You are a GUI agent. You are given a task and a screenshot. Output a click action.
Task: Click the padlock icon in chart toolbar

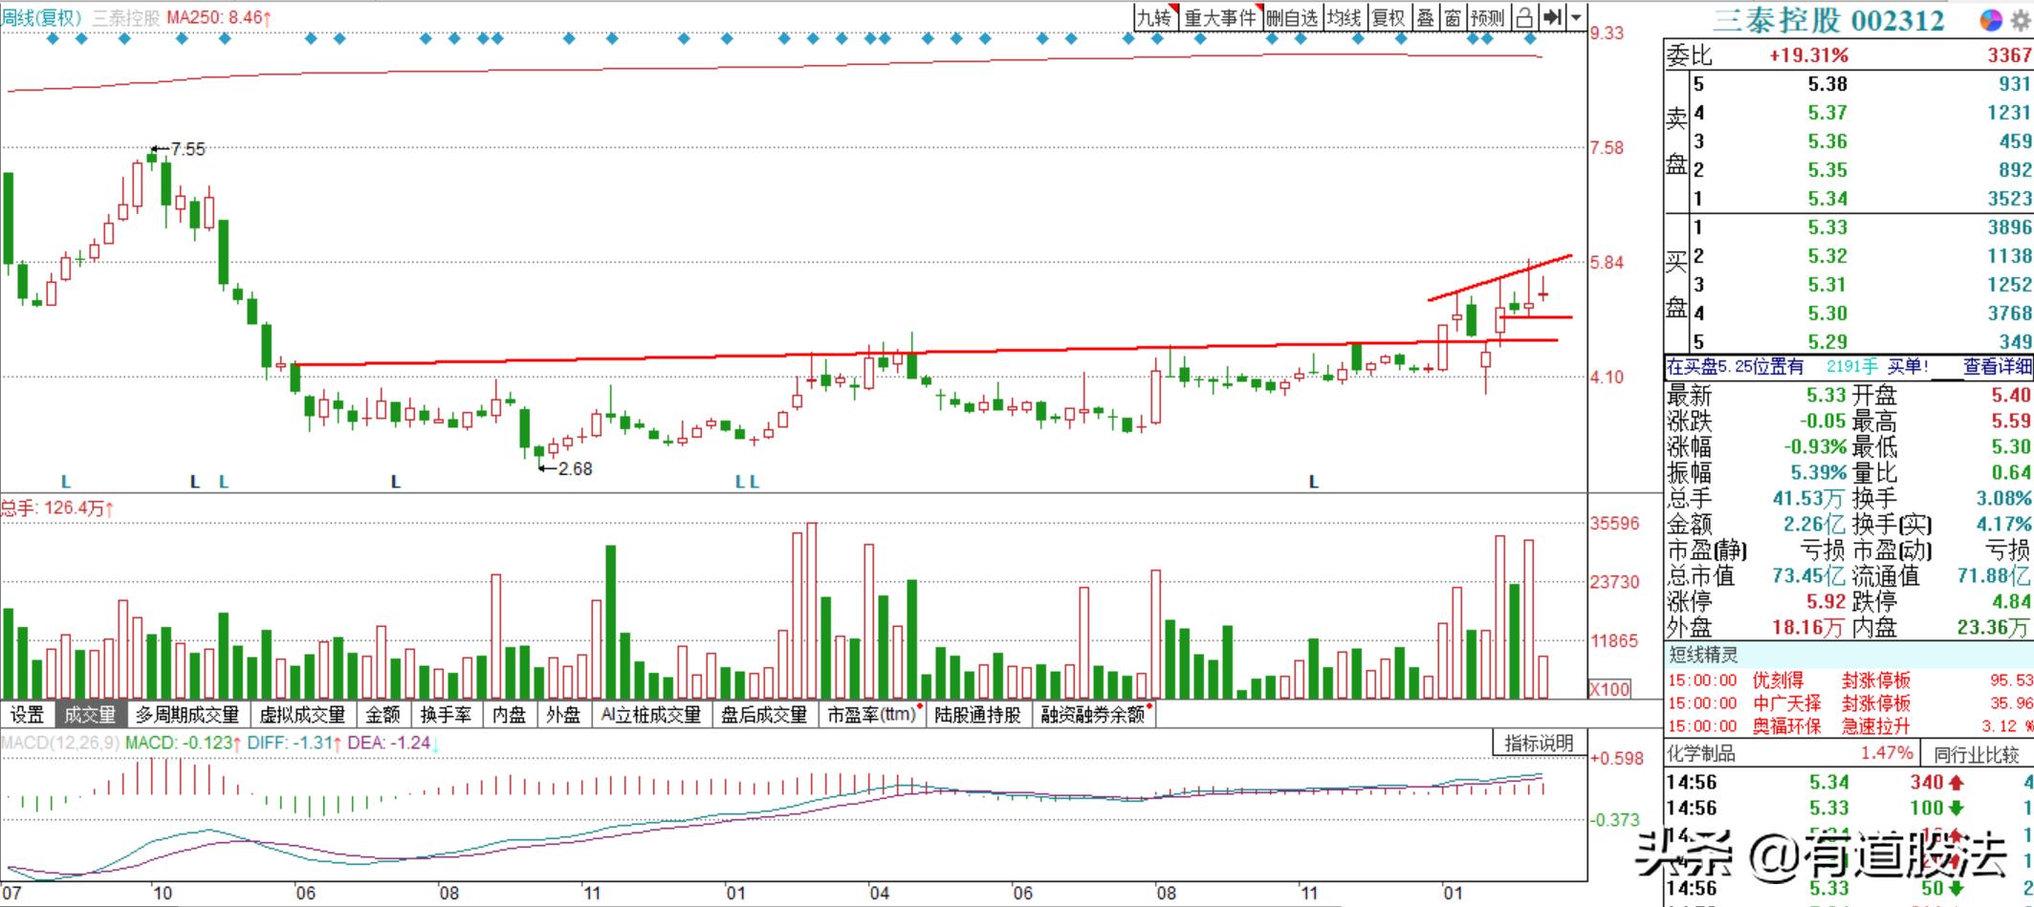click(1525, 17)
